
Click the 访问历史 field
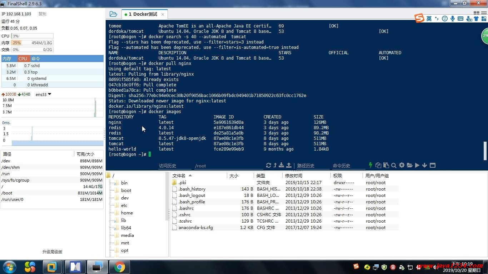tap(175, 166)
